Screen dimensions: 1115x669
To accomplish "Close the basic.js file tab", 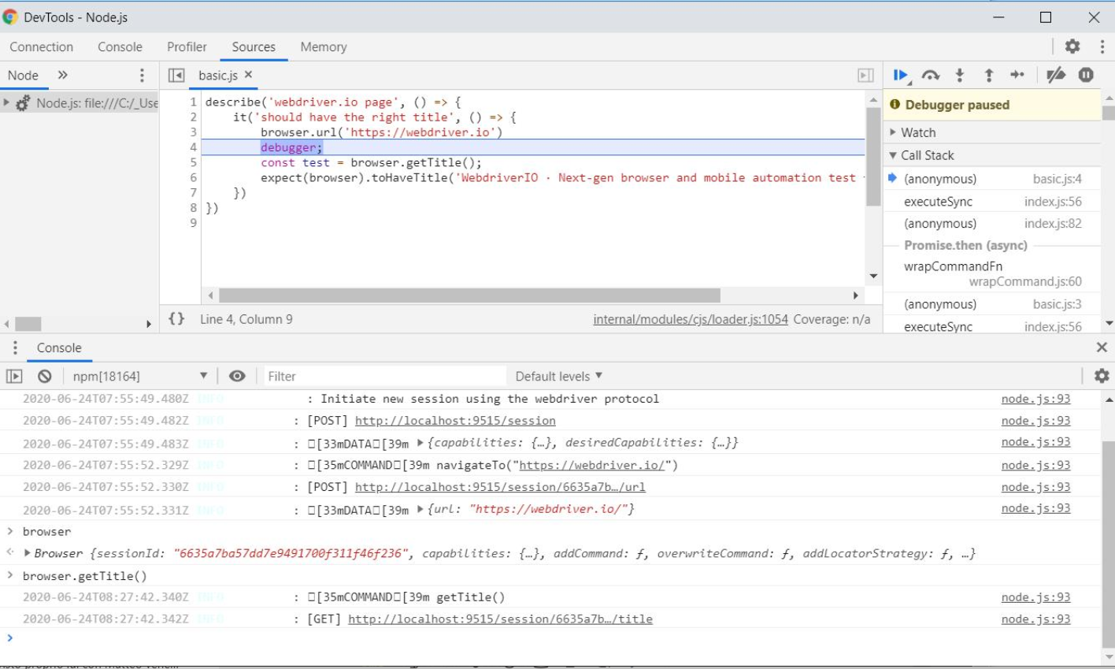I will [x=248, y=75].
